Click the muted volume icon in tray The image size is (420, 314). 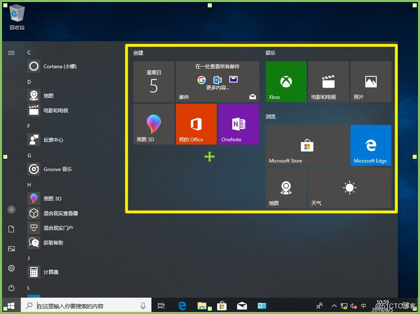tap(353, 306)
